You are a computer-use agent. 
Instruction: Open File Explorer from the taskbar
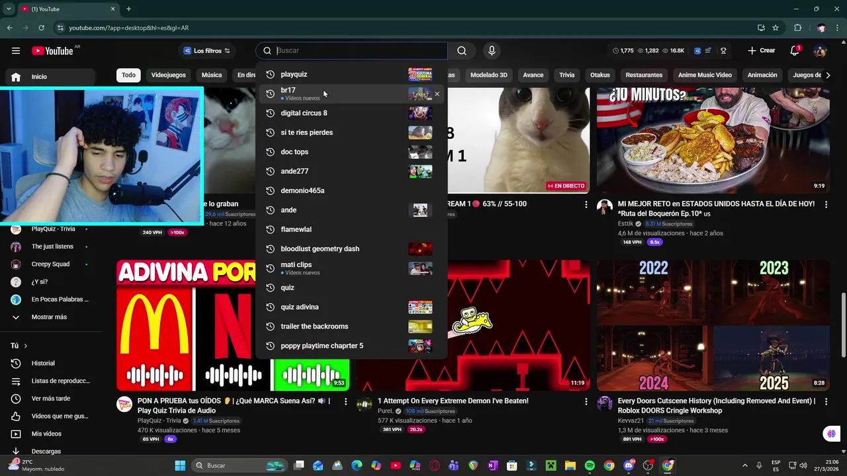[570, 465]
